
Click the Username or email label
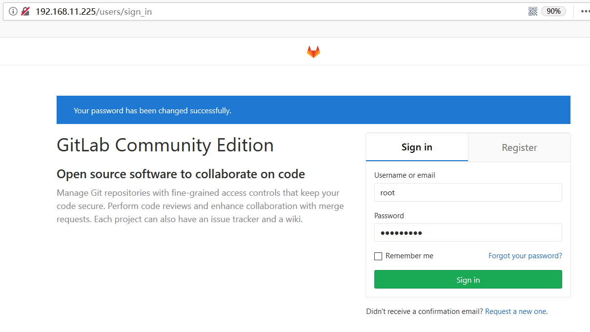pos(405,175)
